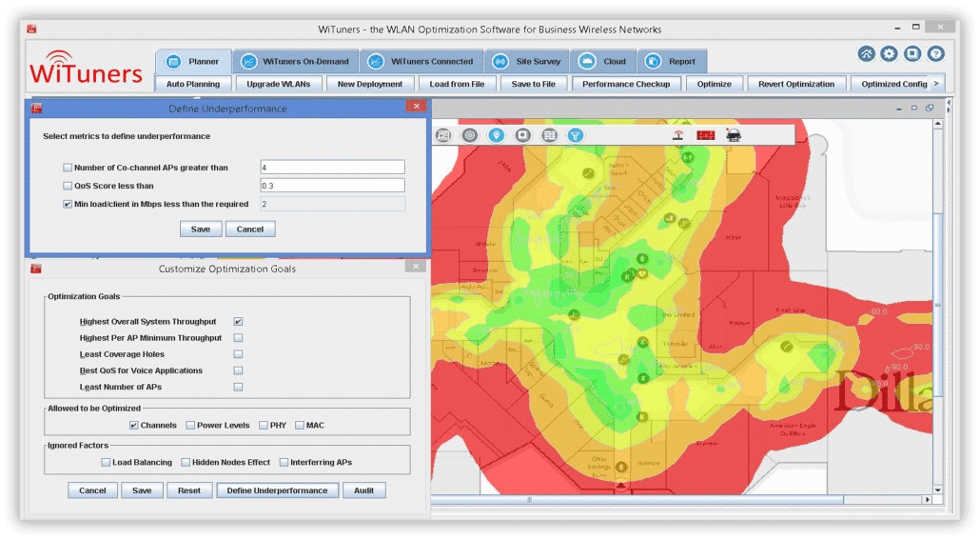Click the home icon in the top-right corner
The image size is (980, 540).
point(866,54)
